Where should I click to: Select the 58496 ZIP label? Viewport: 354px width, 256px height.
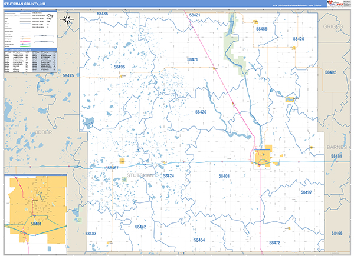click(x=119, y=67)
